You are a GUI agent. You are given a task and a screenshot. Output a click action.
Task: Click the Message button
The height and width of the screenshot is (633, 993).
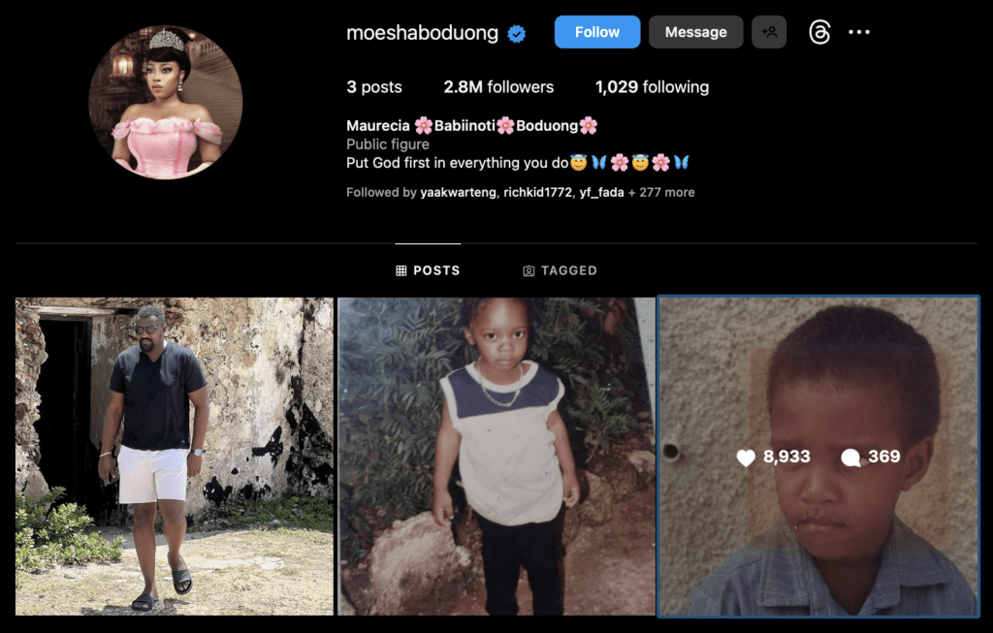click(696, 32)
